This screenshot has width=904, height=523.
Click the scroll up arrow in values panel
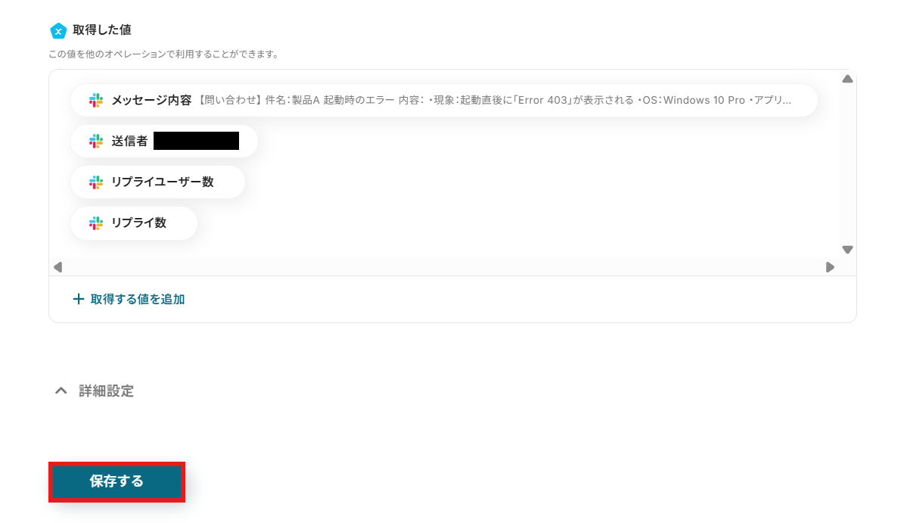point(847,79)
